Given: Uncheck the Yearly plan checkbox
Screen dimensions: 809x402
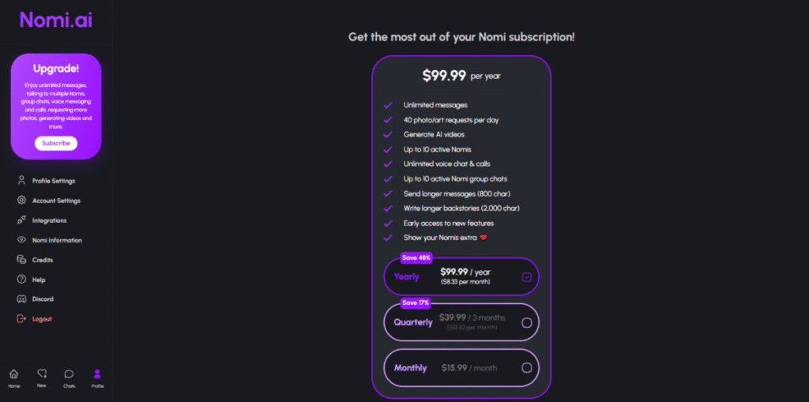Looking at the screenshot, I should (x=526, y=277).
